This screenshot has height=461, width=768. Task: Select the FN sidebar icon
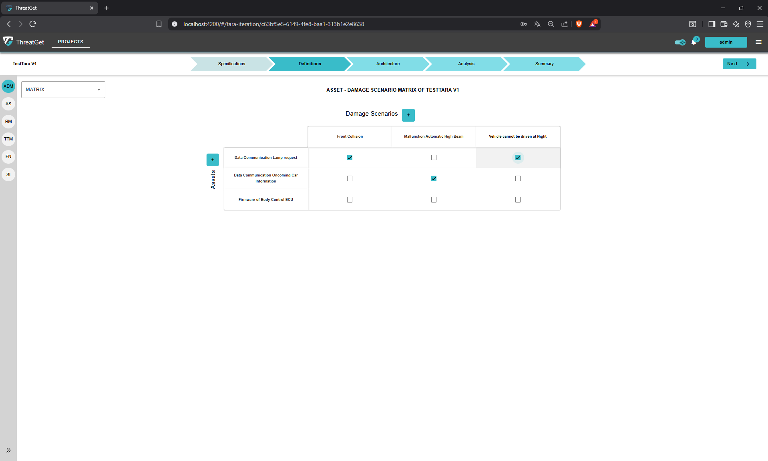tap(8, 156)
